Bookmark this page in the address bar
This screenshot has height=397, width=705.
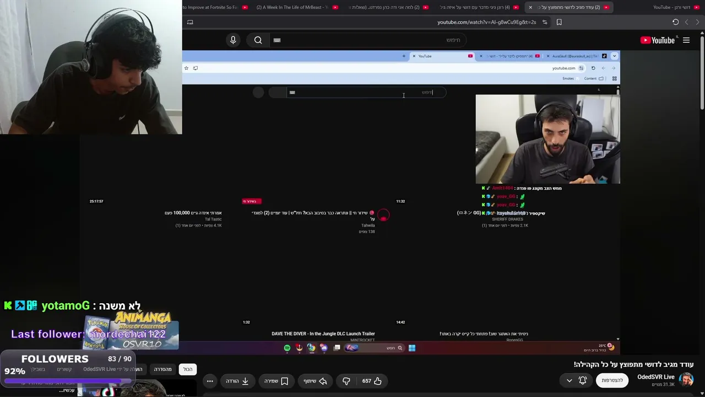click(559, 22)
